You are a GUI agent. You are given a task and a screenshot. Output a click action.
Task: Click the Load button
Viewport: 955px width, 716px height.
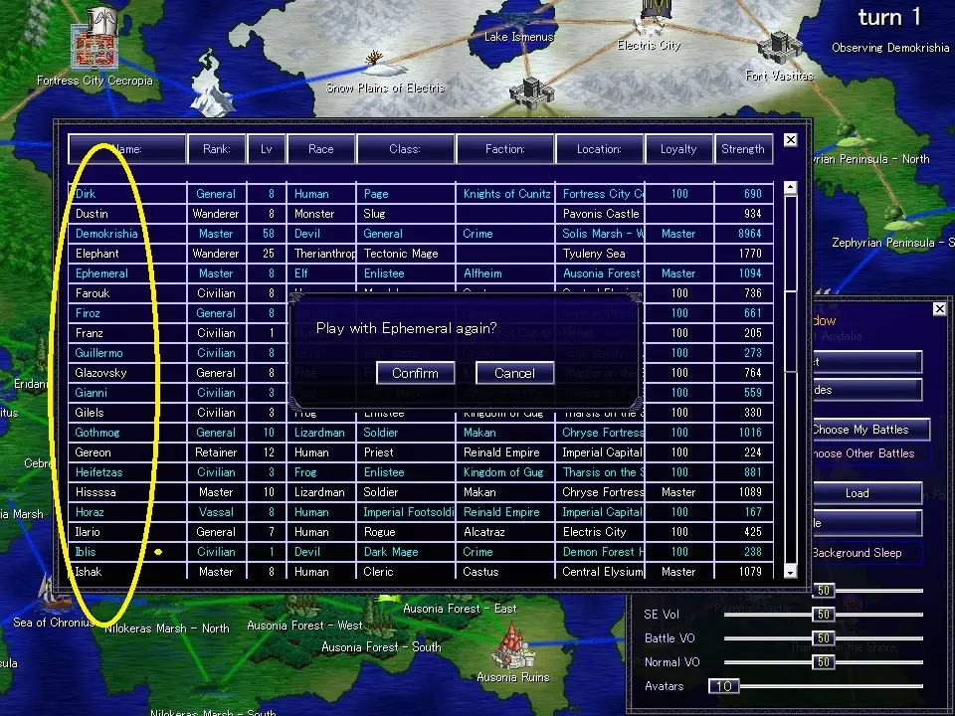click(x=857, y=493)
